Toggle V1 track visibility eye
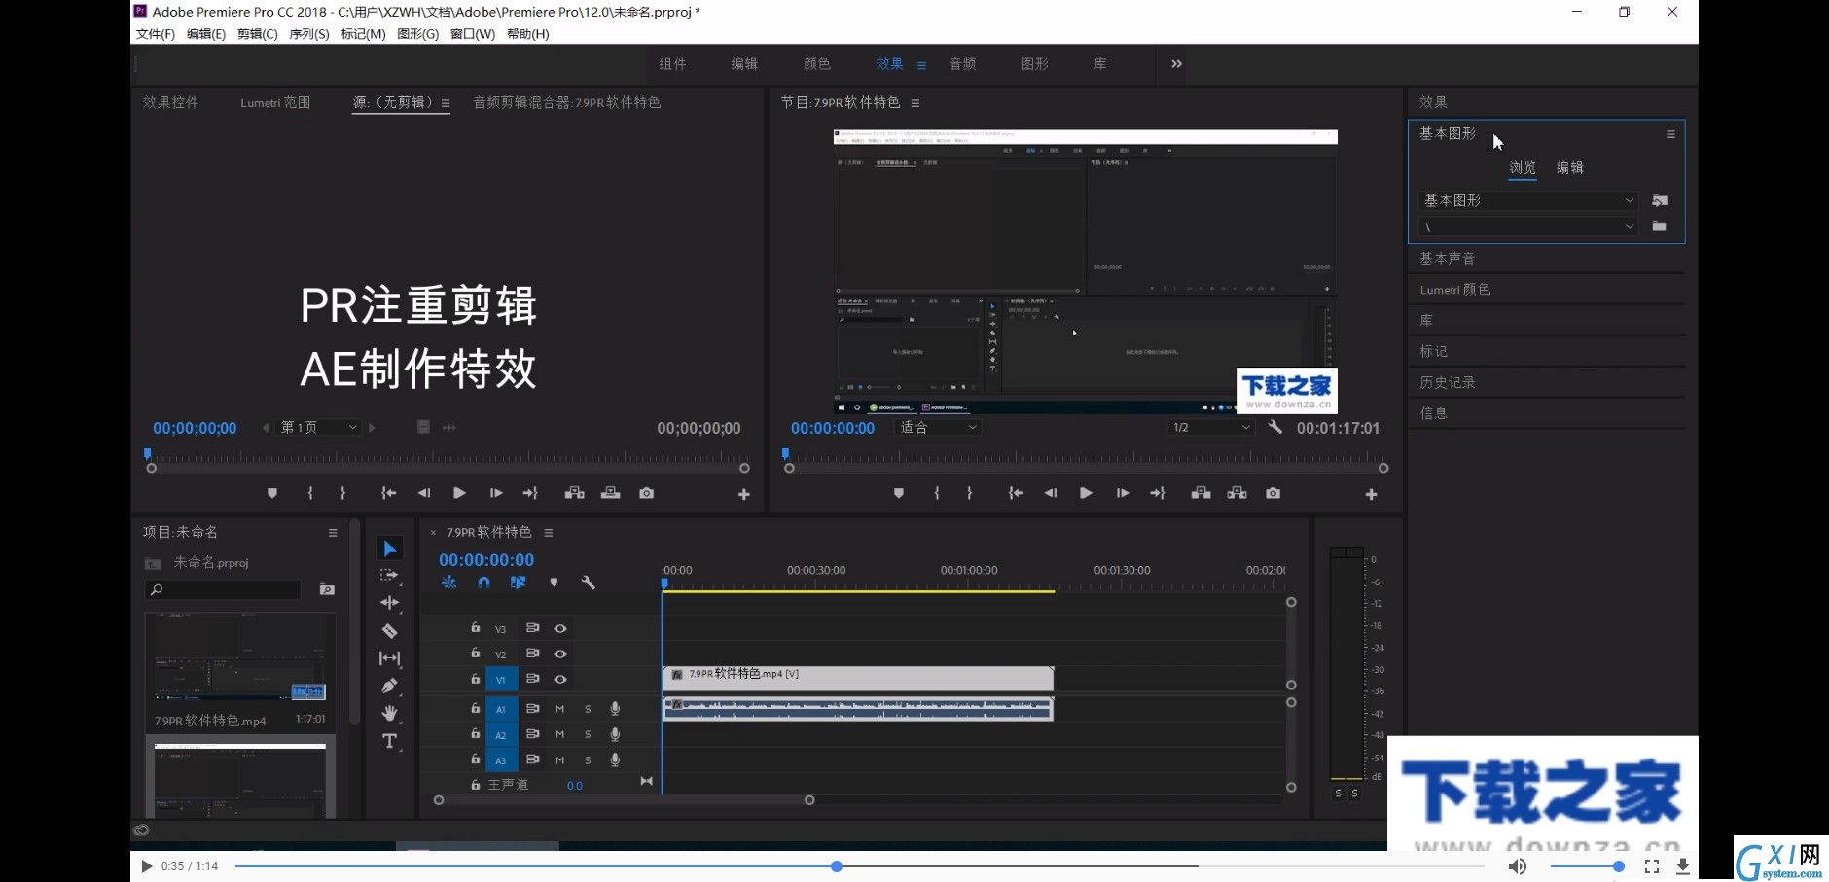This screenshot has width=1829, height=882. tap(560, 679)
